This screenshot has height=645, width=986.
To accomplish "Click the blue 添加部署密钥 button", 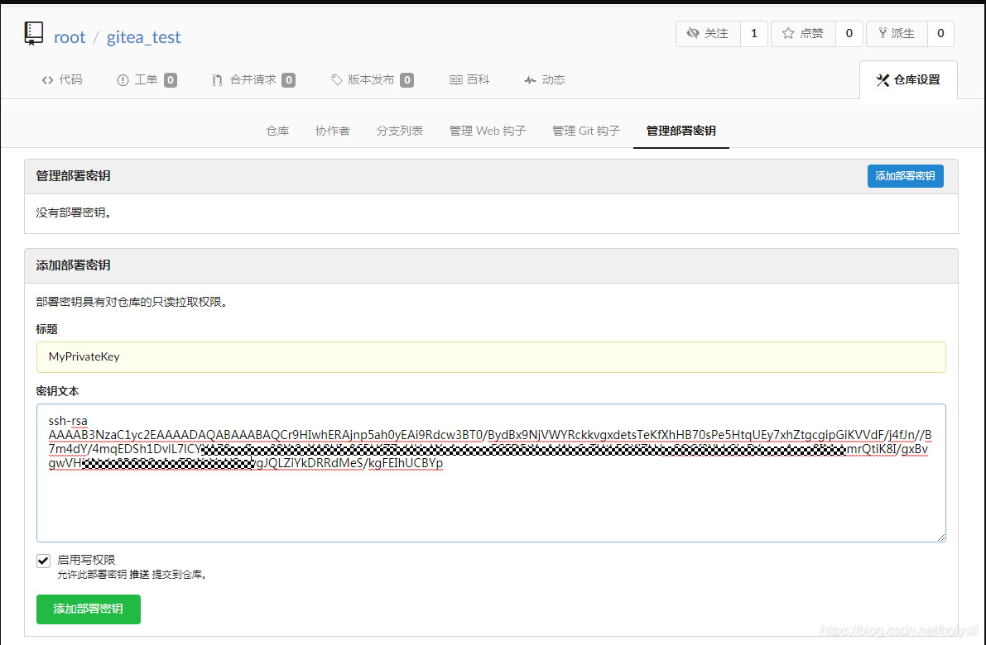I will [905, 175].
